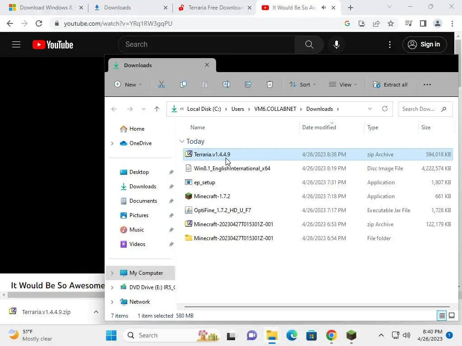Select ep_setup application file

318,182
